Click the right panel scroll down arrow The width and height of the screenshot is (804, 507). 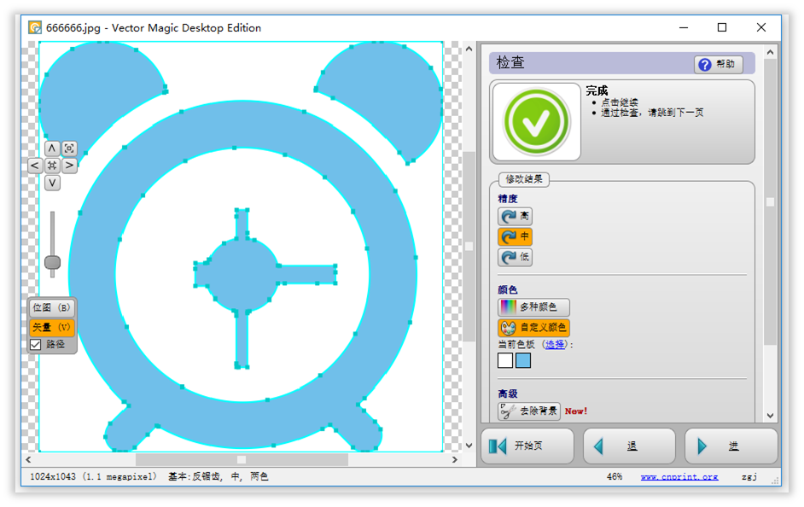point(771,416)
